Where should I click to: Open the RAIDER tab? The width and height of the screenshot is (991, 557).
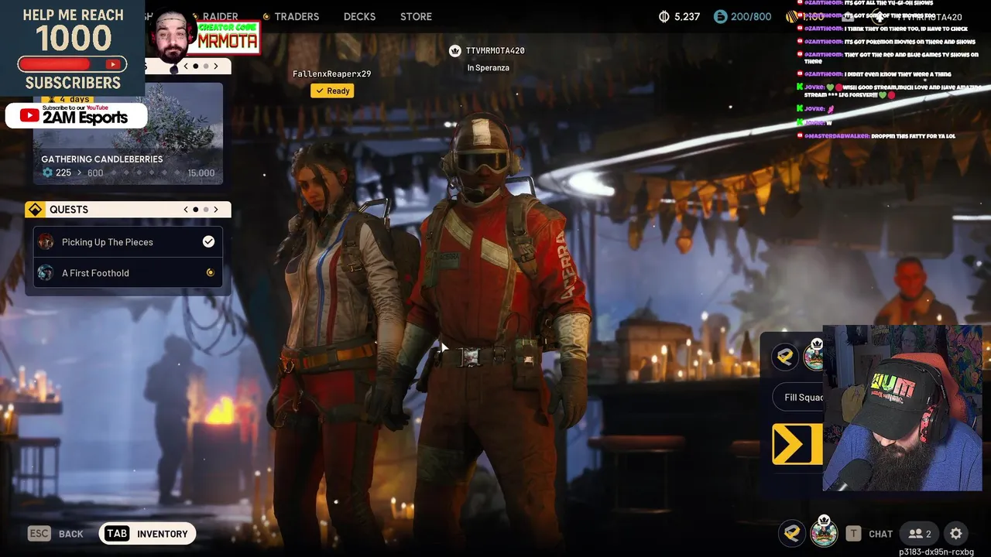[x=221, y=16]
